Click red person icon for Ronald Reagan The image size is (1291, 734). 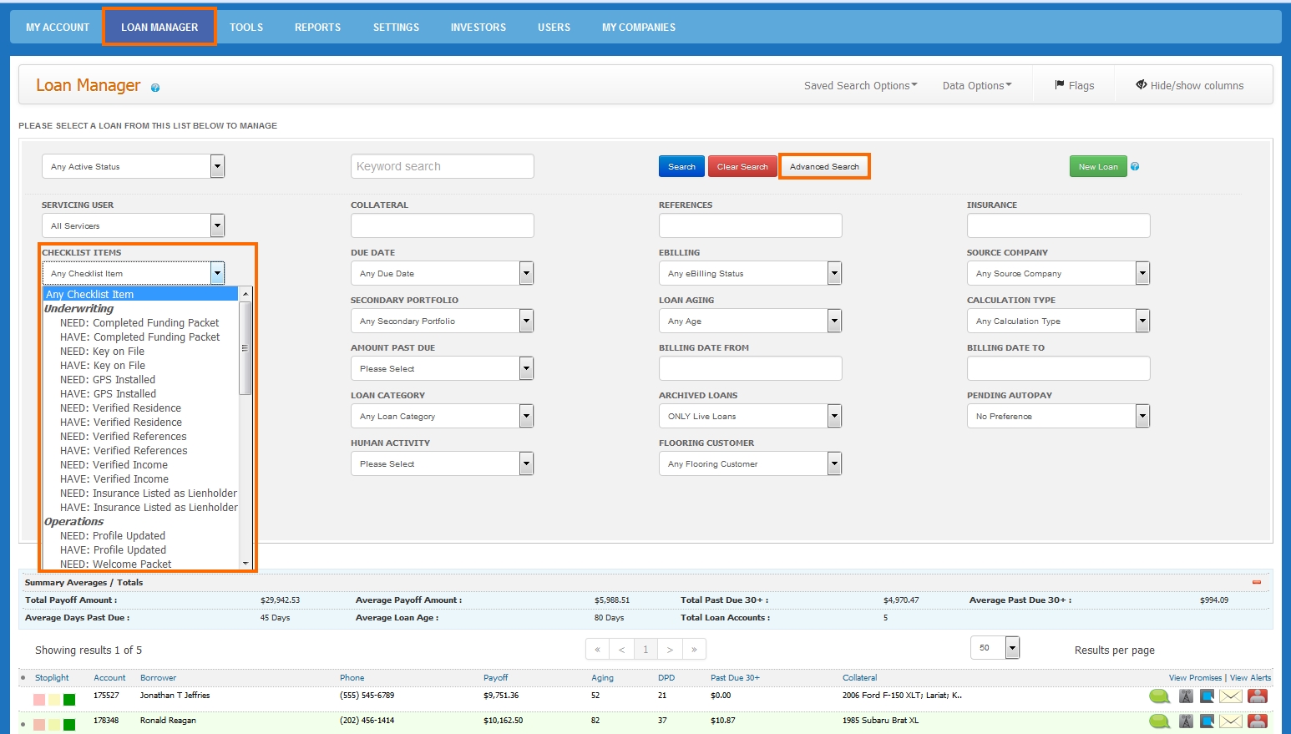point(1258,721)
